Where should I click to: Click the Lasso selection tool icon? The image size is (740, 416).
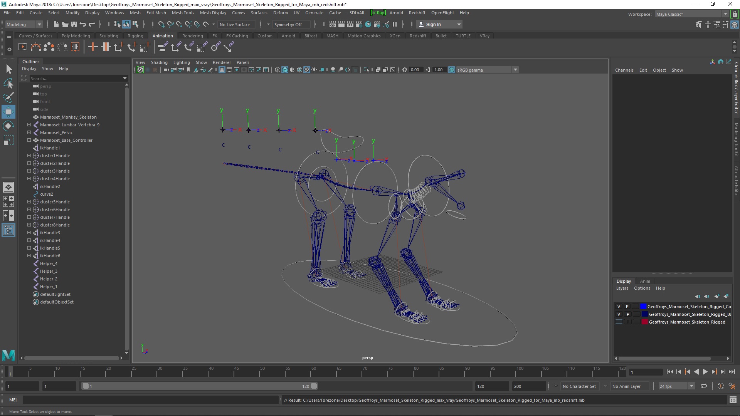(x=8, y=83)
